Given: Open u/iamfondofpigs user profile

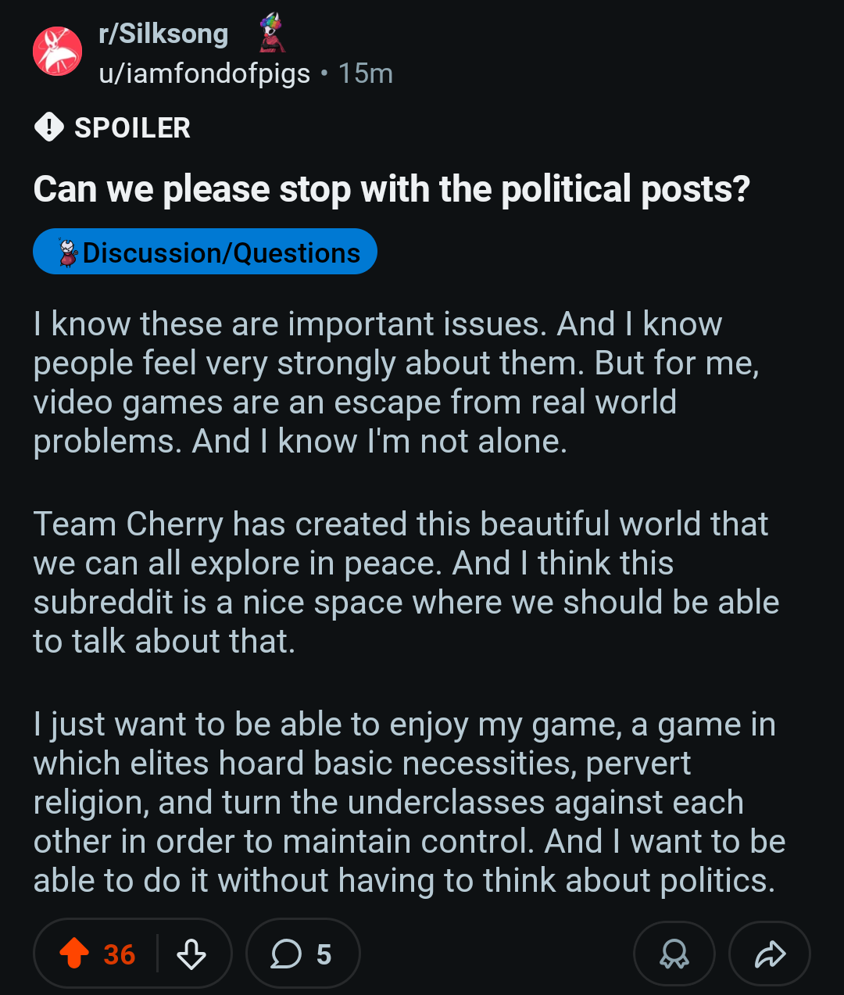Looking at the screenshot, I should click(204, 73).
